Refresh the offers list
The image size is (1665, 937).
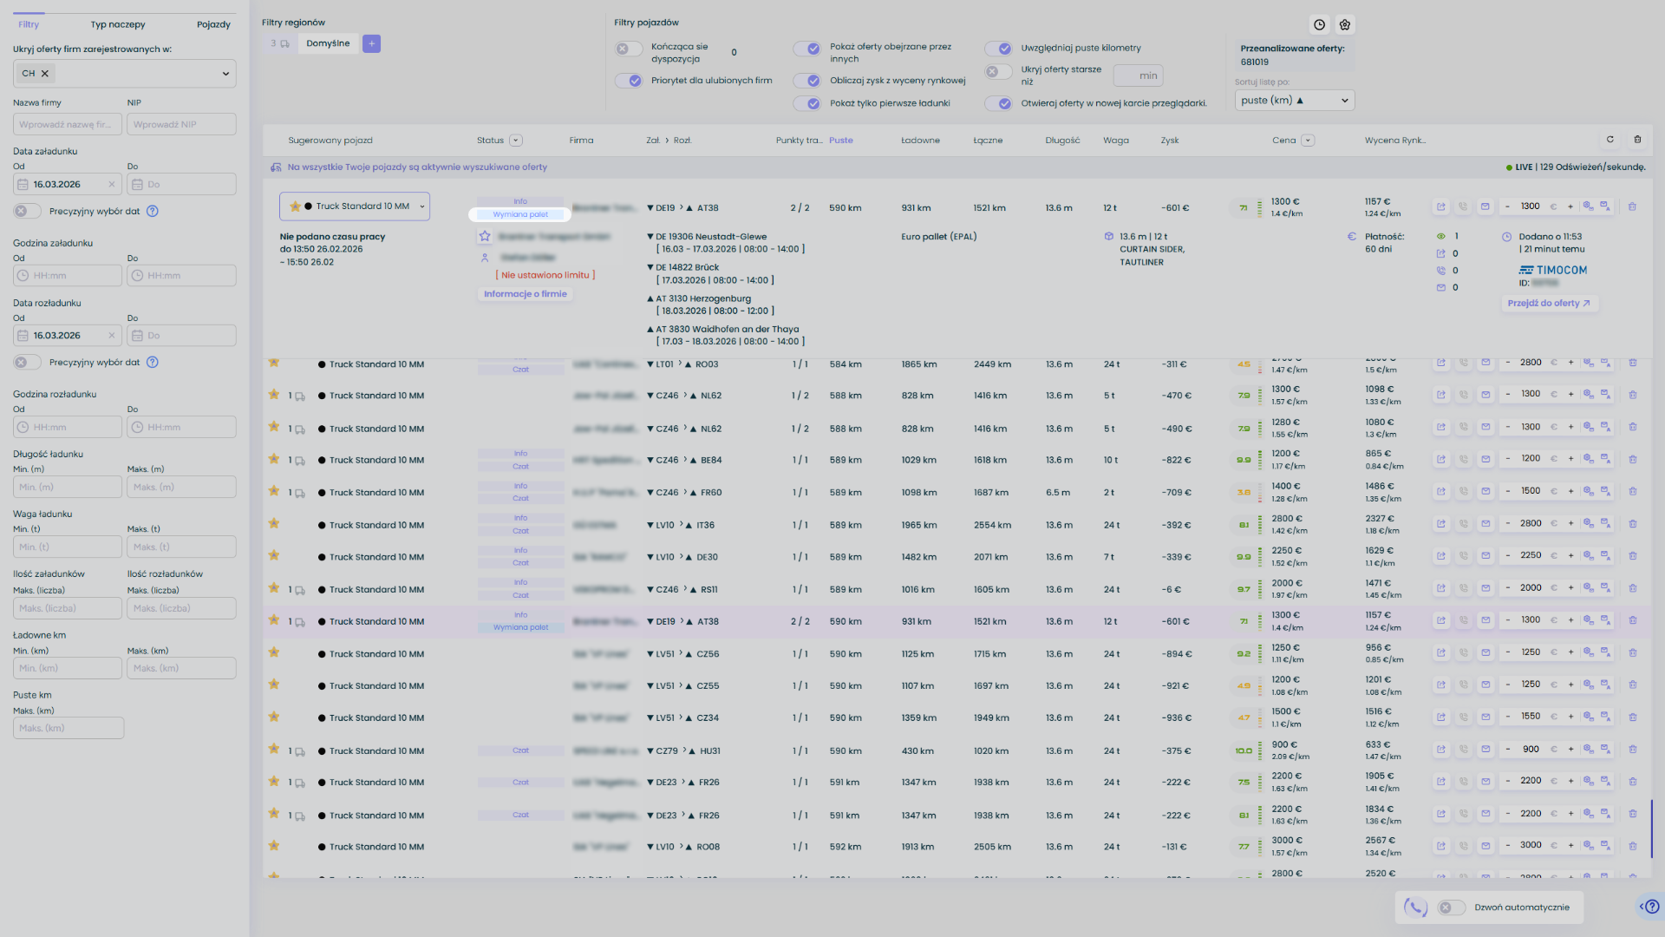click(1610, 140)
